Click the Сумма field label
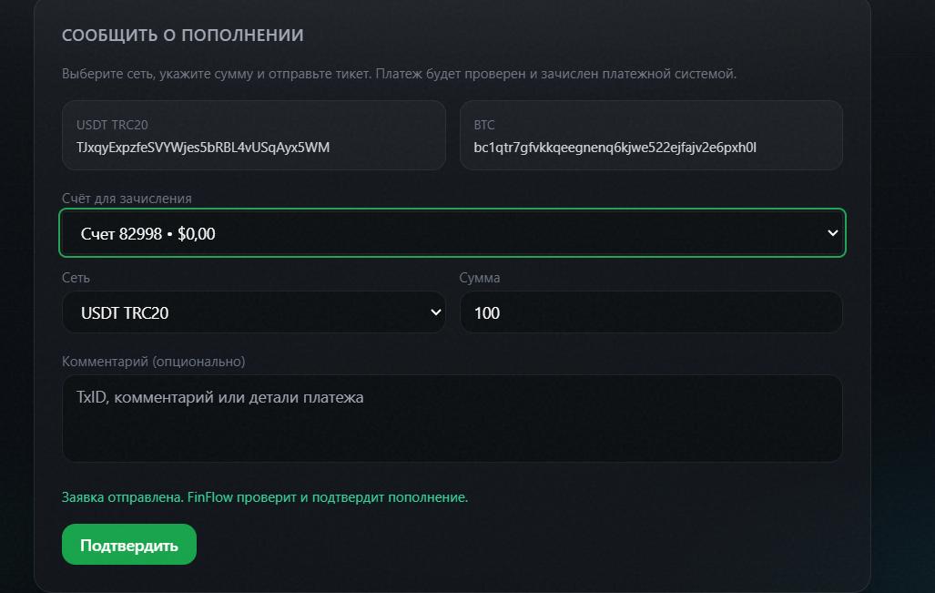Screen dimensions: 935x593 [480, 278]
